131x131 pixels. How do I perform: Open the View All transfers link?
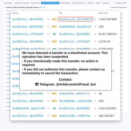tap(42, 7)
